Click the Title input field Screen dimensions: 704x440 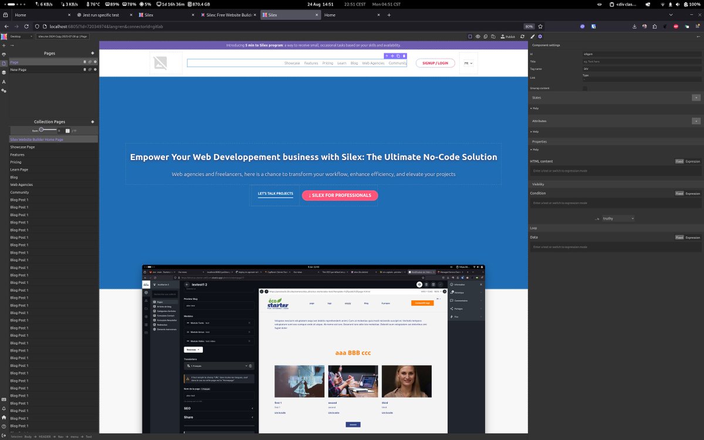pyautogui.click(x=642, y=62)
